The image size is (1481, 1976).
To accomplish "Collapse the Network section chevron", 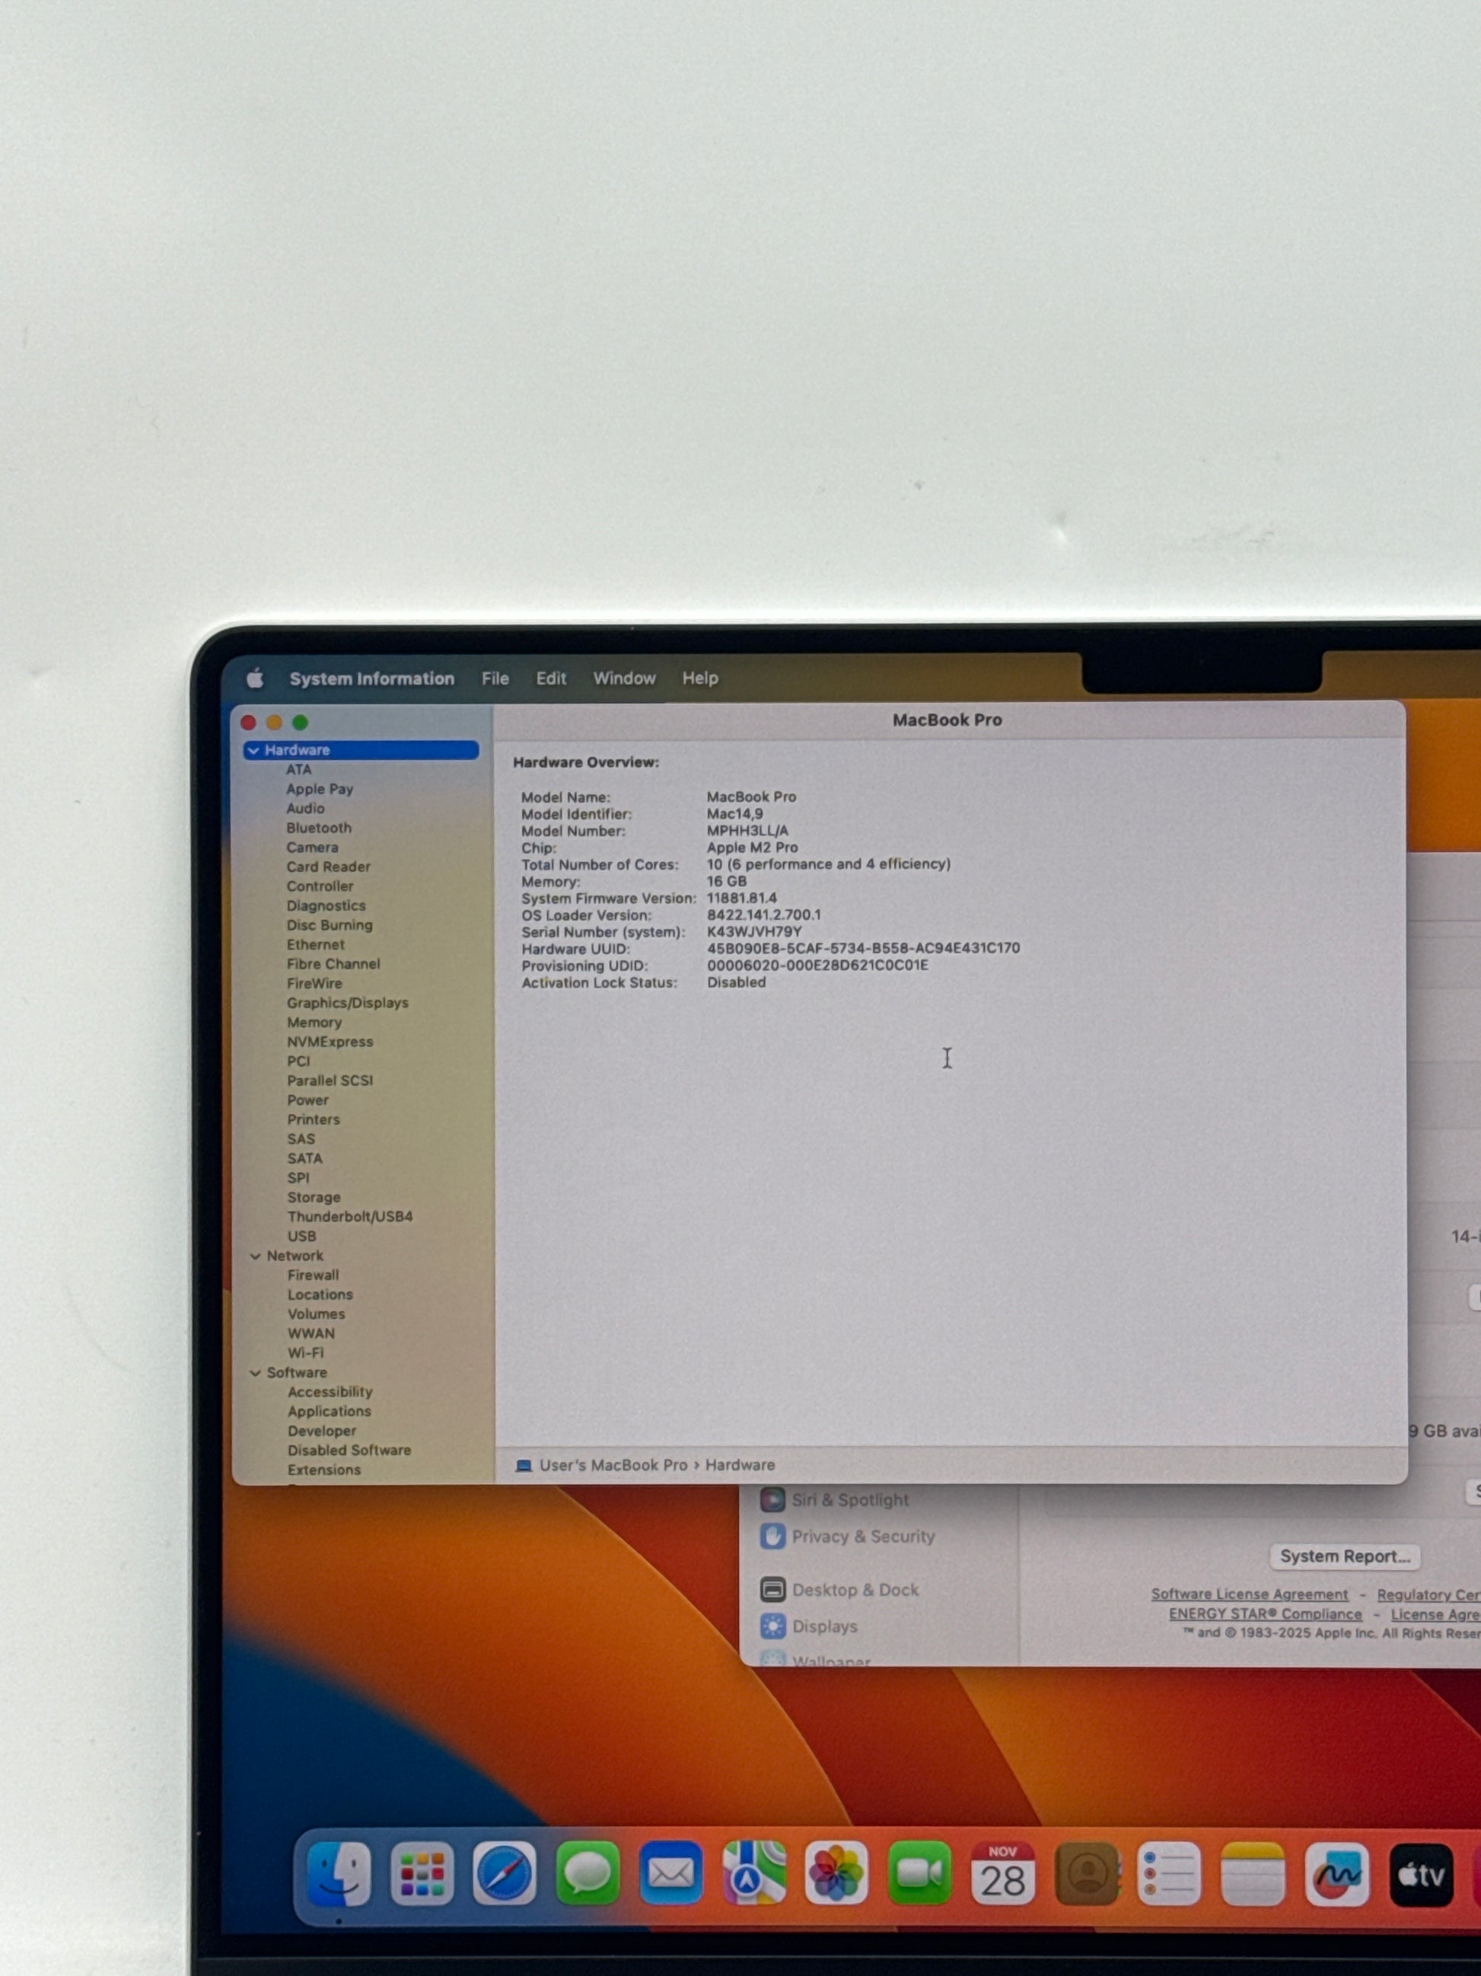I will 255,1256.
